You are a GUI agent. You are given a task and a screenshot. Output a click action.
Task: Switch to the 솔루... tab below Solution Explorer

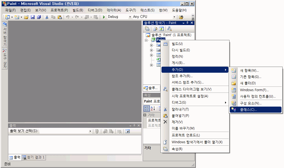click(x=151, y=88)
